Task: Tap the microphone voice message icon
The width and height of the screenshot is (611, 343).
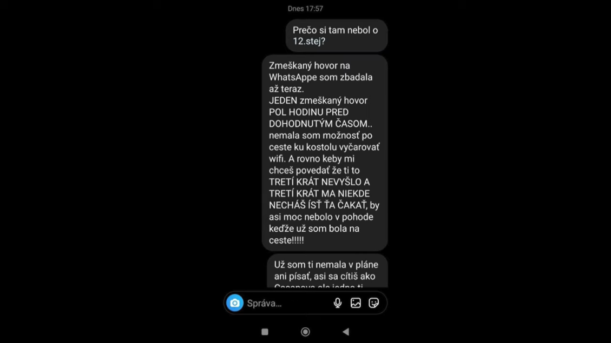Action: click(338, 303)
